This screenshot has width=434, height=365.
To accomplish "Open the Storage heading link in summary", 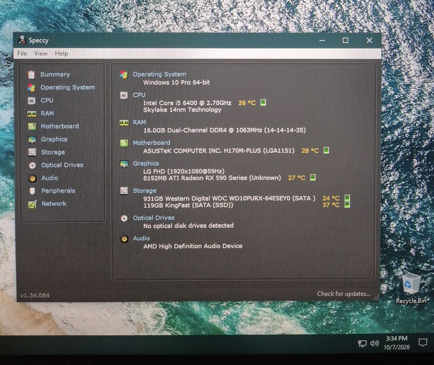I will [x=144, y=191].
